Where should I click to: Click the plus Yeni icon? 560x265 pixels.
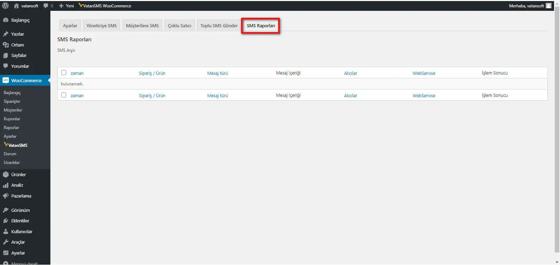coord(61,6)
